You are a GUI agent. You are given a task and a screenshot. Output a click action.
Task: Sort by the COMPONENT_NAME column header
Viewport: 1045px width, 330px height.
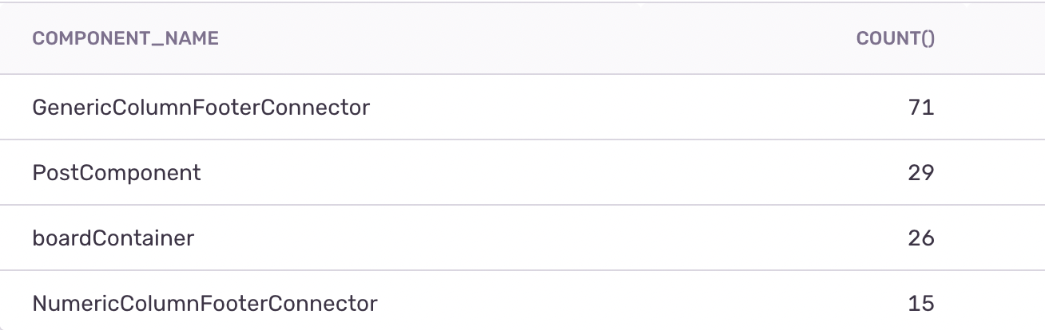click(125, 38)
